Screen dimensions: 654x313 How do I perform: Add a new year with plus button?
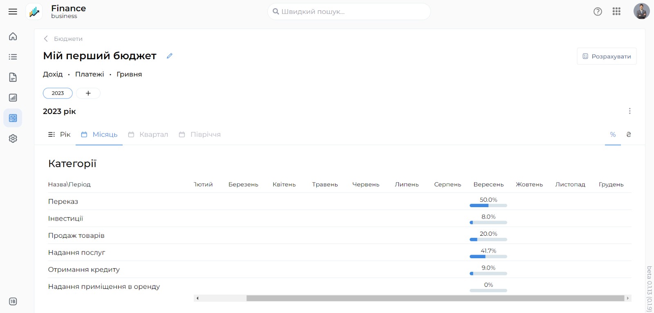(88, 93)
